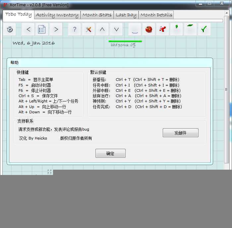The height and width of the screenshot is (228, 232).
Task: Move row up with the up caret
Action: (x=102, y=29)
